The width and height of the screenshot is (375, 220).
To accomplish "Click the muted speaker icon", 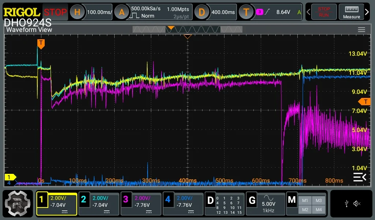I will pyautogui.click(x=357, y=204).
